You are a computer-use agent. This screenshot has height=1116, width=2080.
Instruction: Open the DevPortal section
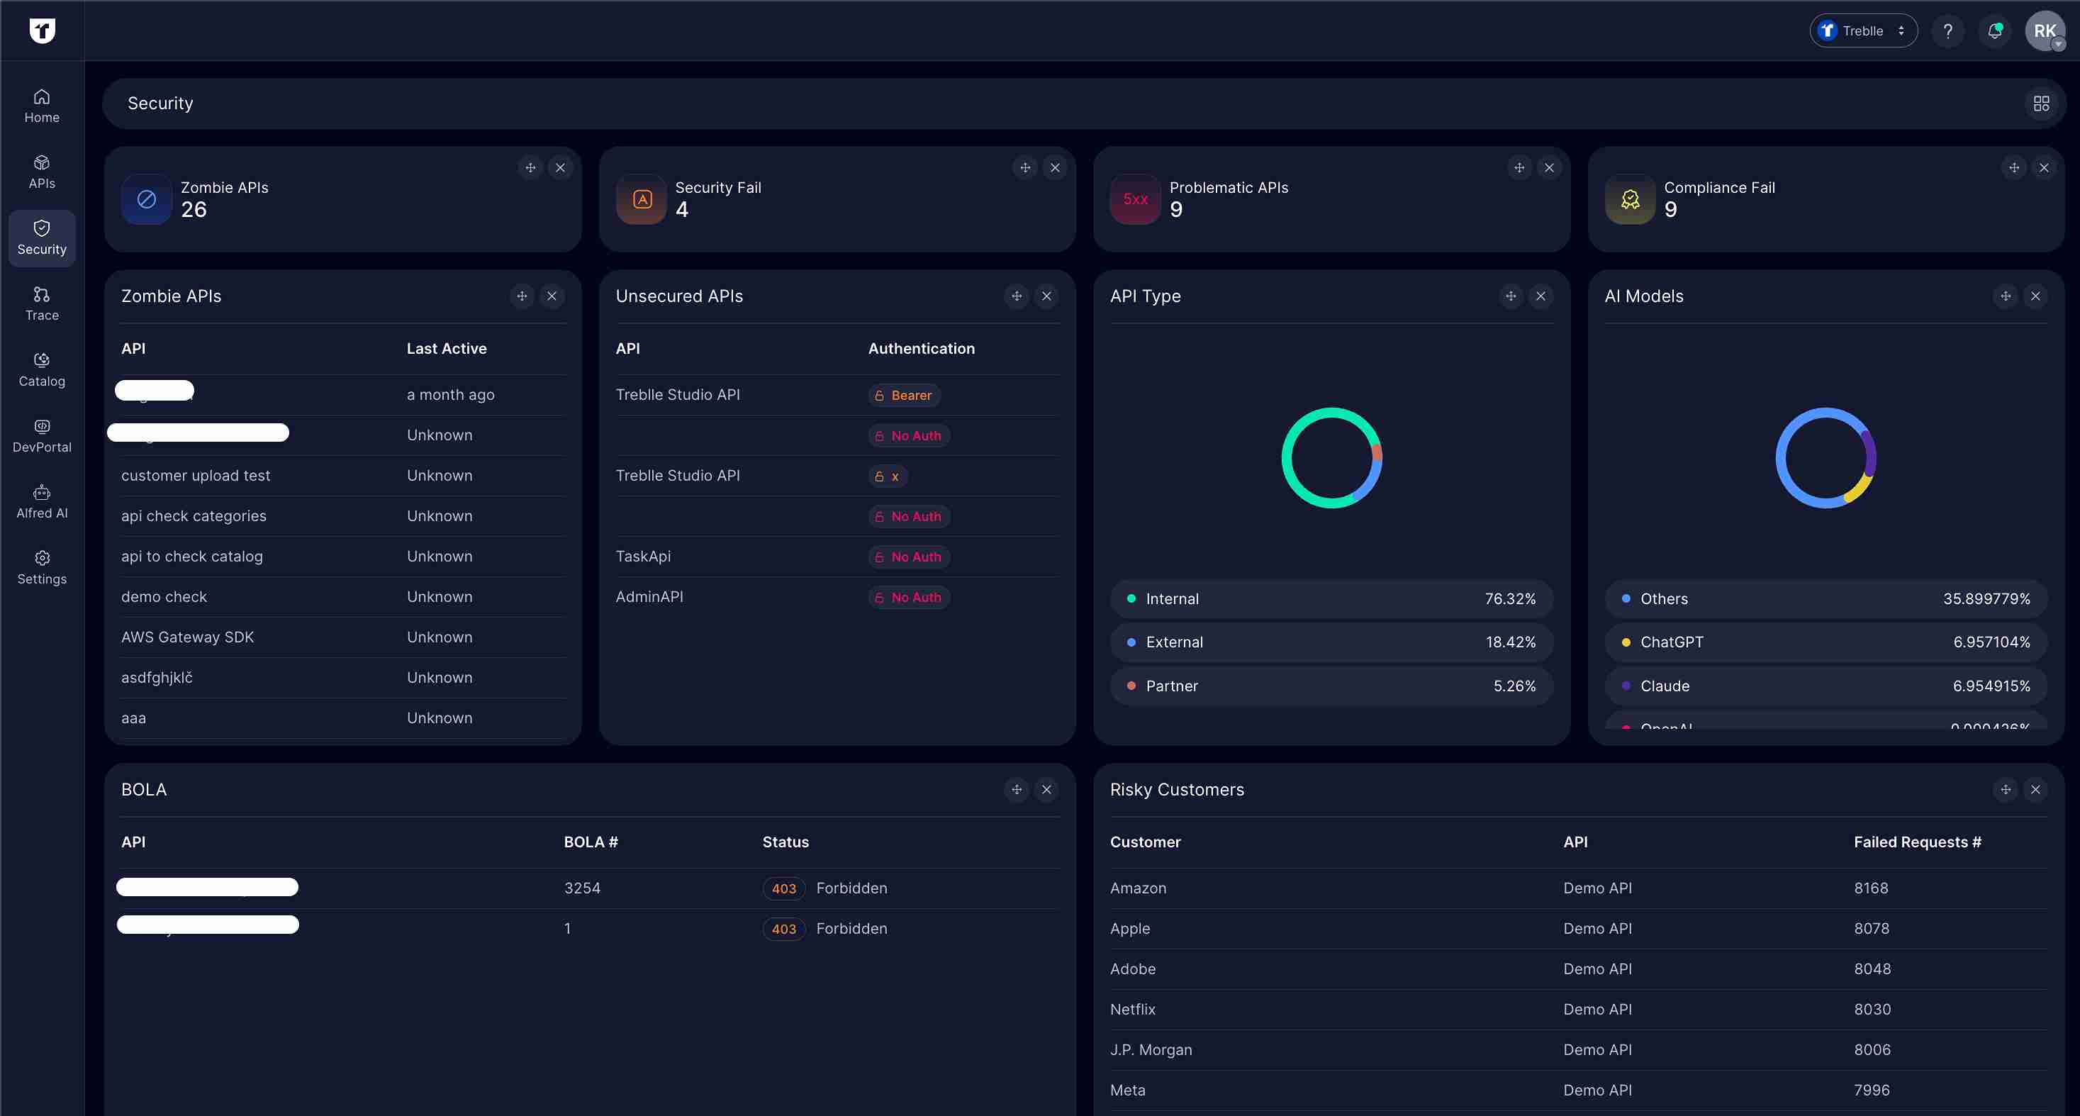point(41,435)
